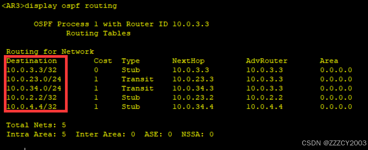Click the 'display ospf routing' command text
Screen dimensions: 368x150
[71, 6]
